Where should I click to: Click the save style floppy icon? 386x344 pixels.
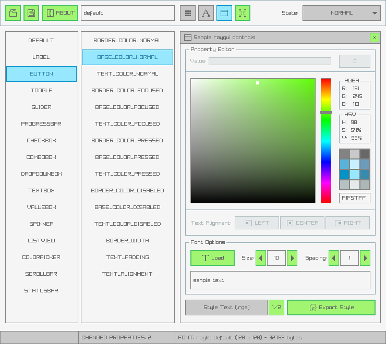[x=31, y=13]
